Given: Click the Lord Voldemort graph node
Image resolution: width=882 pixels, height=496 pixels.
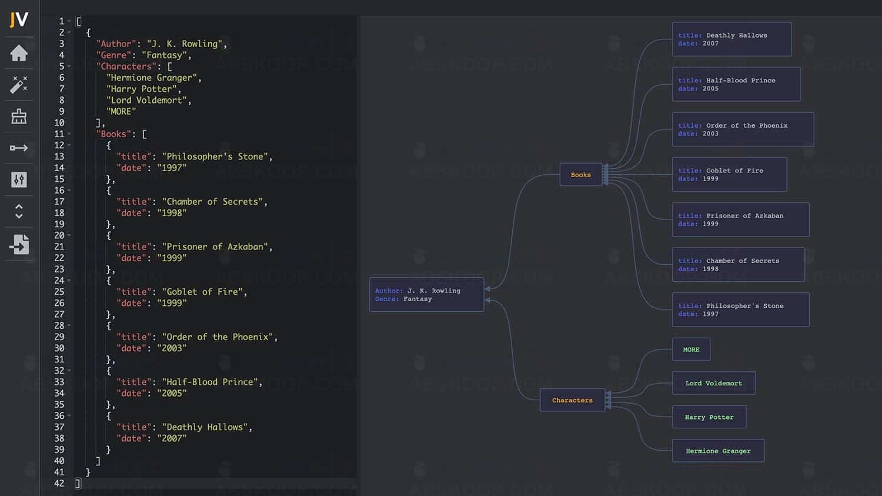Looking at the screenshot, I should 714,383.
